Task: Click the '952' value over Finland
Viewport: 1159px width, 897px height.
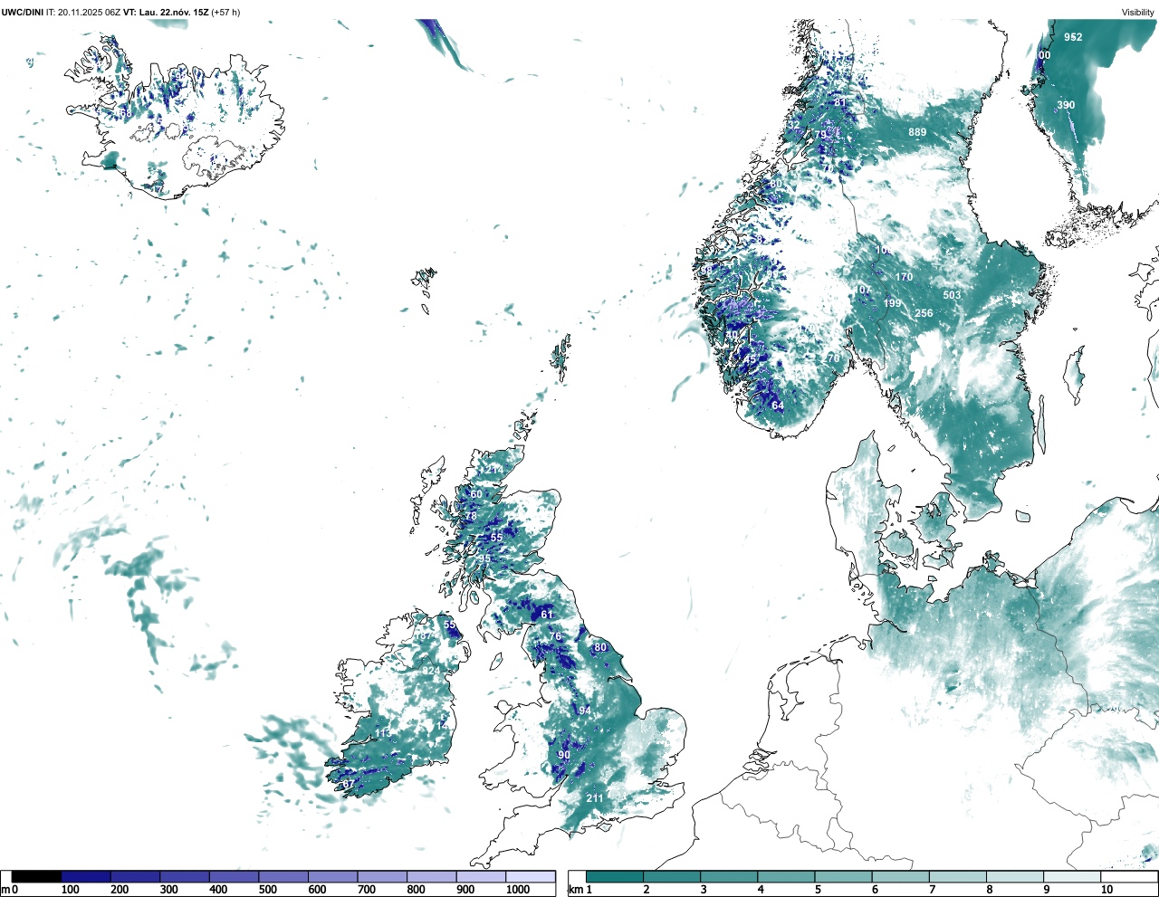Action: coord(1073,37)
